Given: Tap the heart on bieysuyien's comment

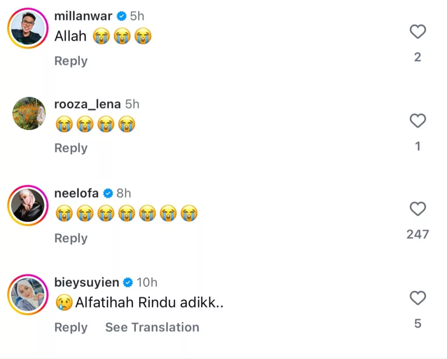Looking at the screenshot, I should point(417,298).
